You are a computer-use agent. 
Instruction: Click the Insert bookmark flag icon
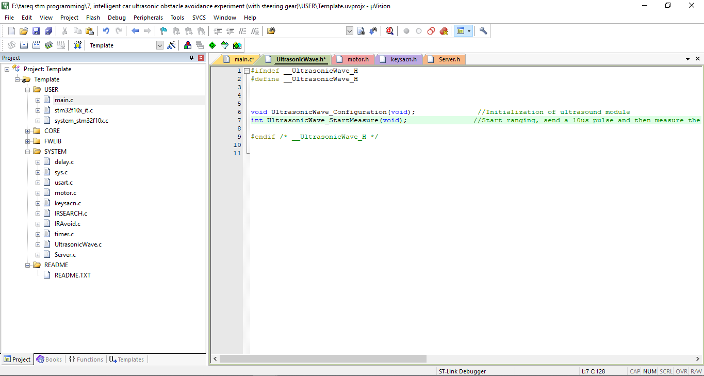163,31
